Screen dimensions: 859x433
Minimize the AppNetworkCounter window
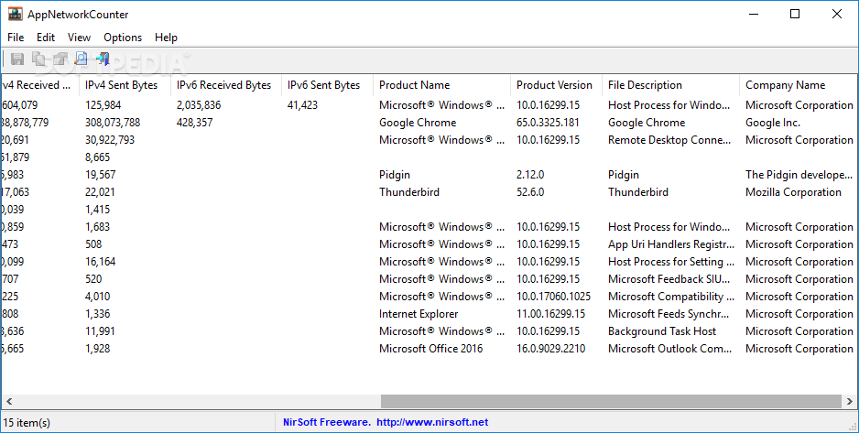754,15
